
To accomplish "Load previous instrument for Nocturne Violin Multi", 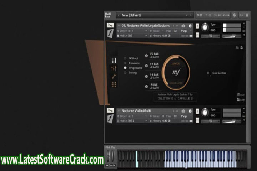I will point(173,111).
